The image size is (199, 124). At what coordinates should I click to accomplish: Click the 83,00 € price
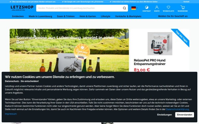[x=142, y=70]
